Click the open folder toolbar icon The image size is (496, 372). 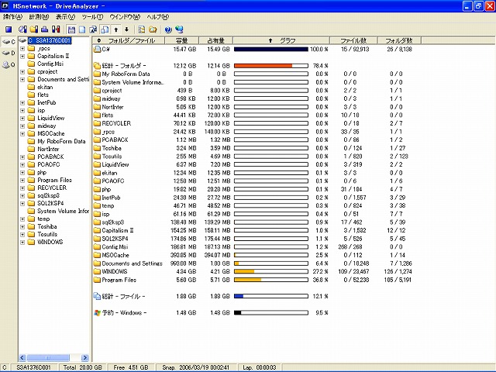153,29
